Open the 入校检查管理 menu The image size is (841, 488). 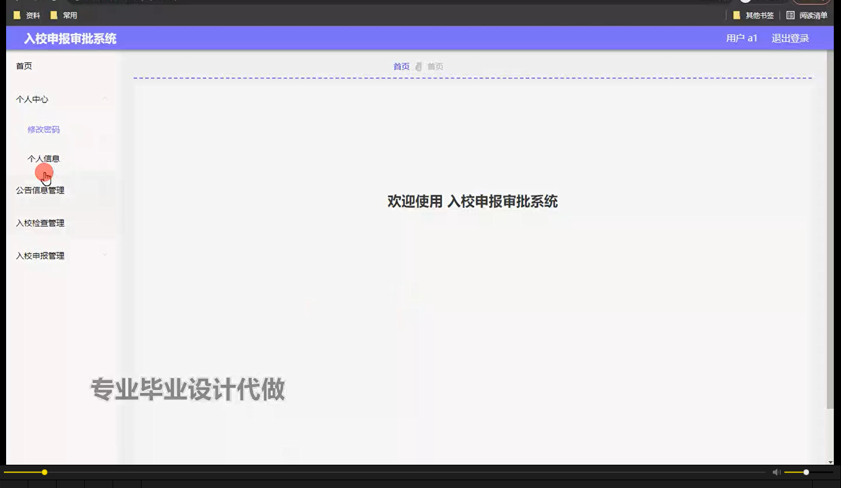click(x=40, y=223)
